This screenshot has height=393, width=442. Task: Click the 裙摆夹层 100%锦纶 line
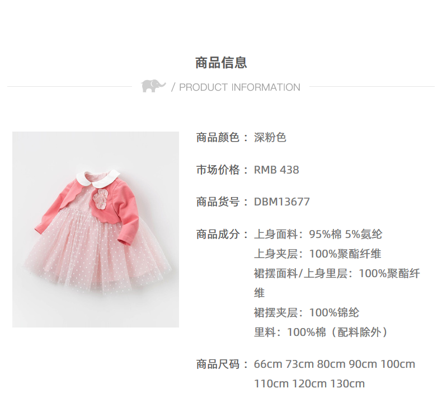307,312
